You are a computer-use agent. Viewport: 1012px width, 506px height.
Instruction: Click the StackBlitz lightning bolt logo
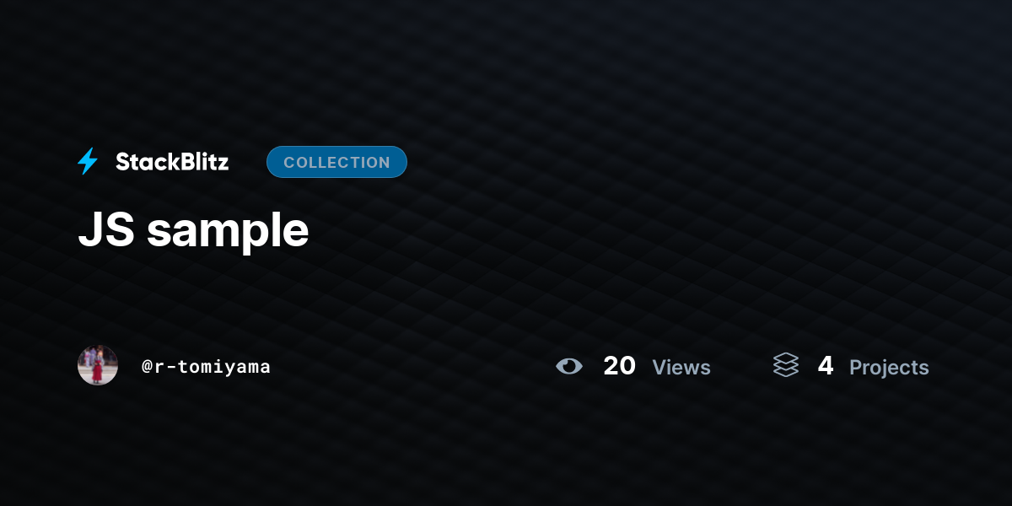[x=88, y=162]
